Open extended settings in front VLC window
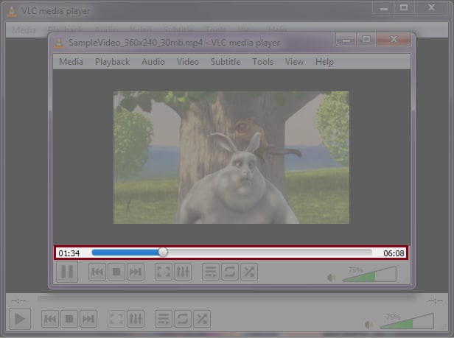454x338 pixels. [183, 272]
